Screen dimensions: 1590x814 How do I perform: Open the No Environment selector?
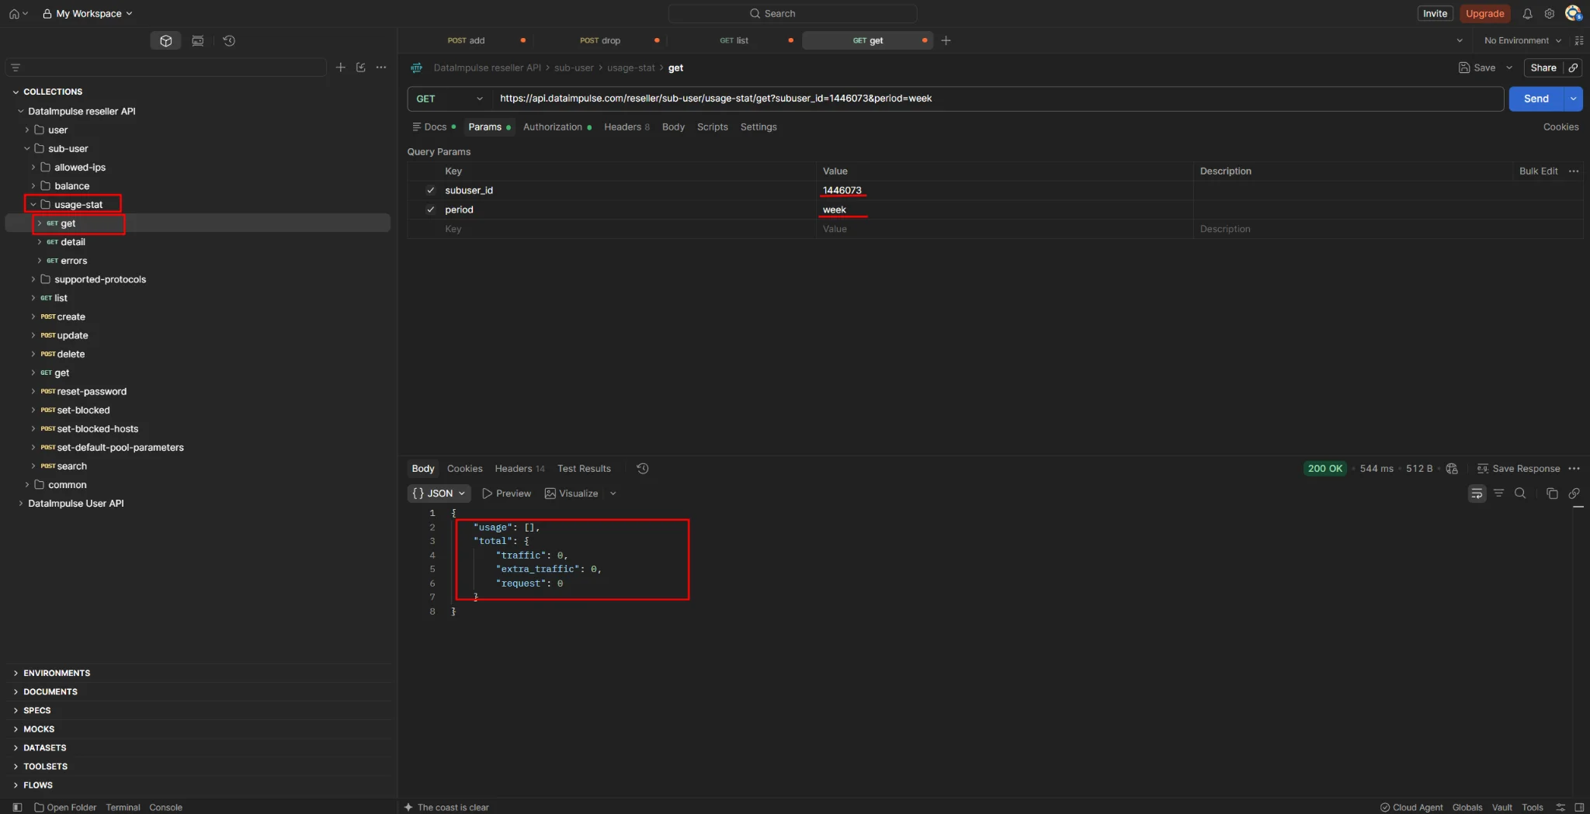click(1522, 40)
